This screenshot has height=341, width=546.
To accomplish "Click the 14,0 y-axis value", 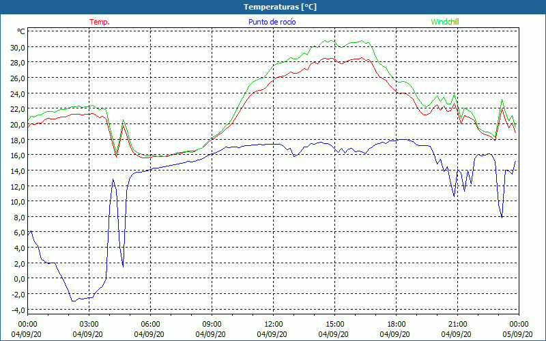I will pos(18,171).
